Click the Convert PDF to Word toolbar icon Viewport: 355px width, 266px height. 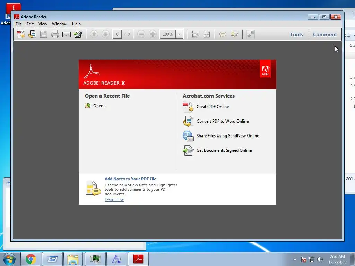coord(32,34)
